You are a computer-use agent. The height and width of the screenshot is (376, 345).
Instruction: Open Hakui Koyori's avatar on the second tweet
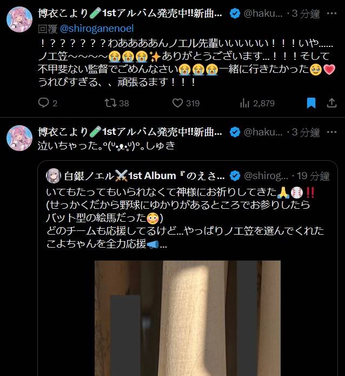(x=19, y=138)
